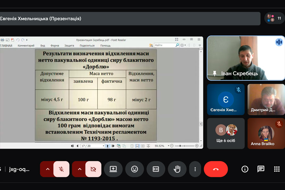The height and width of the screenshot is (190, 285).
Task: Toggle closed captions CC button
Action: (x=156, y=169)
